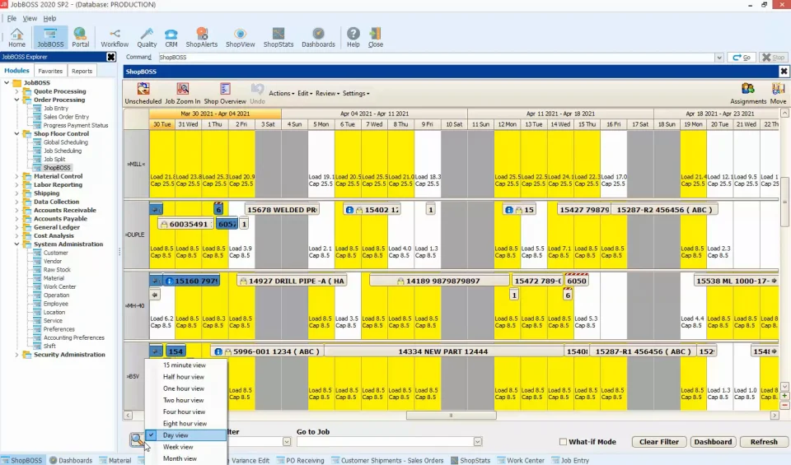Collapse the Order Processing node
The width and height of the screenshot is (791, 465).
[x=16, y=100]
